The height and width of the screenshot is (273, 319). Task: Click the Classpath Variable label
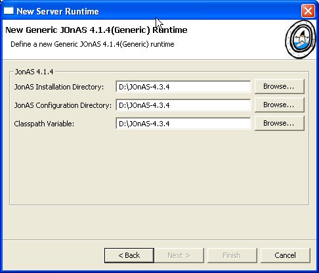click(44, 124)
